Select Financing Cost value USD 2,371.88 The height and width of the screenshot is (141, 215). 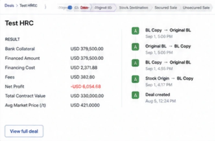pyautogui.click(x=84, y=67)
